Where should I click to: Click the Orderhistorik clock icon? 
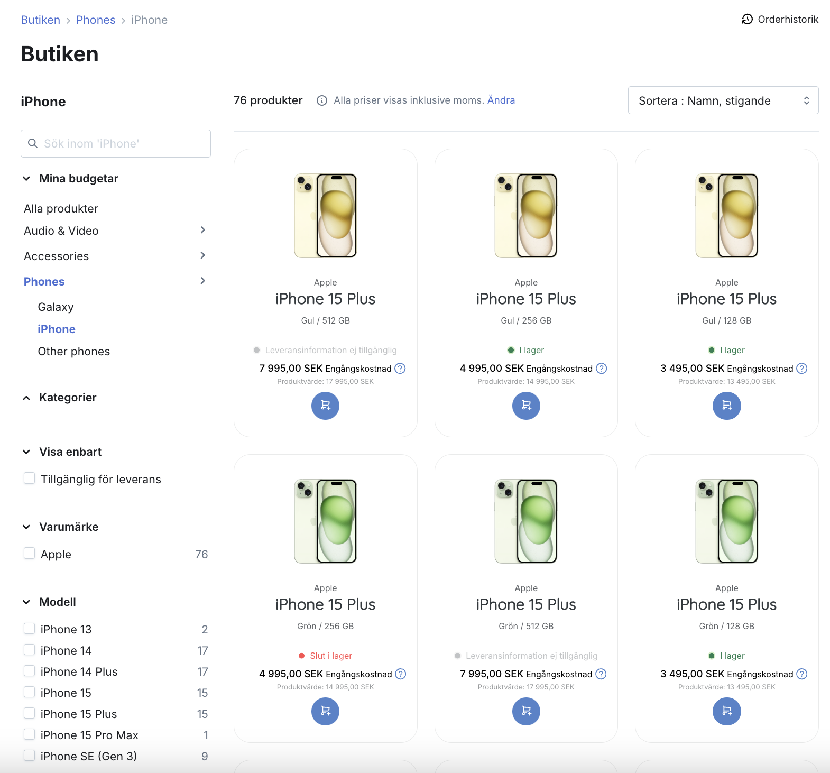click(747, 20)
